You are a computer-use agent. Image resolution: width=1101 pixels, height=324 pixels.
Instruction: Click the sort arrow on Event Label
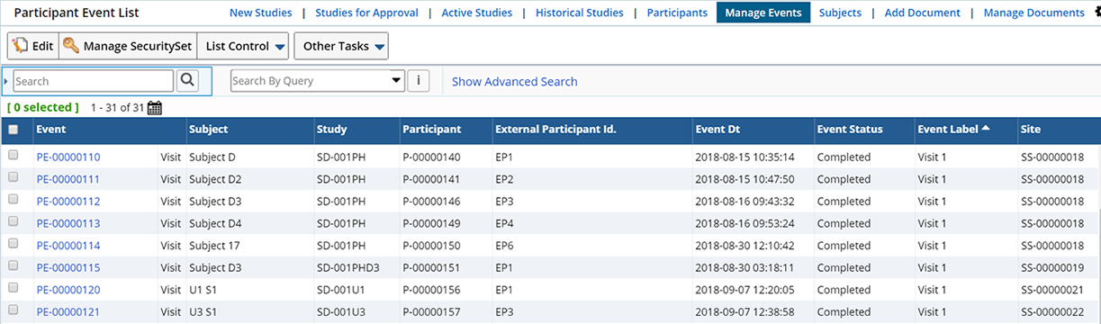click(x=986, y=129)
